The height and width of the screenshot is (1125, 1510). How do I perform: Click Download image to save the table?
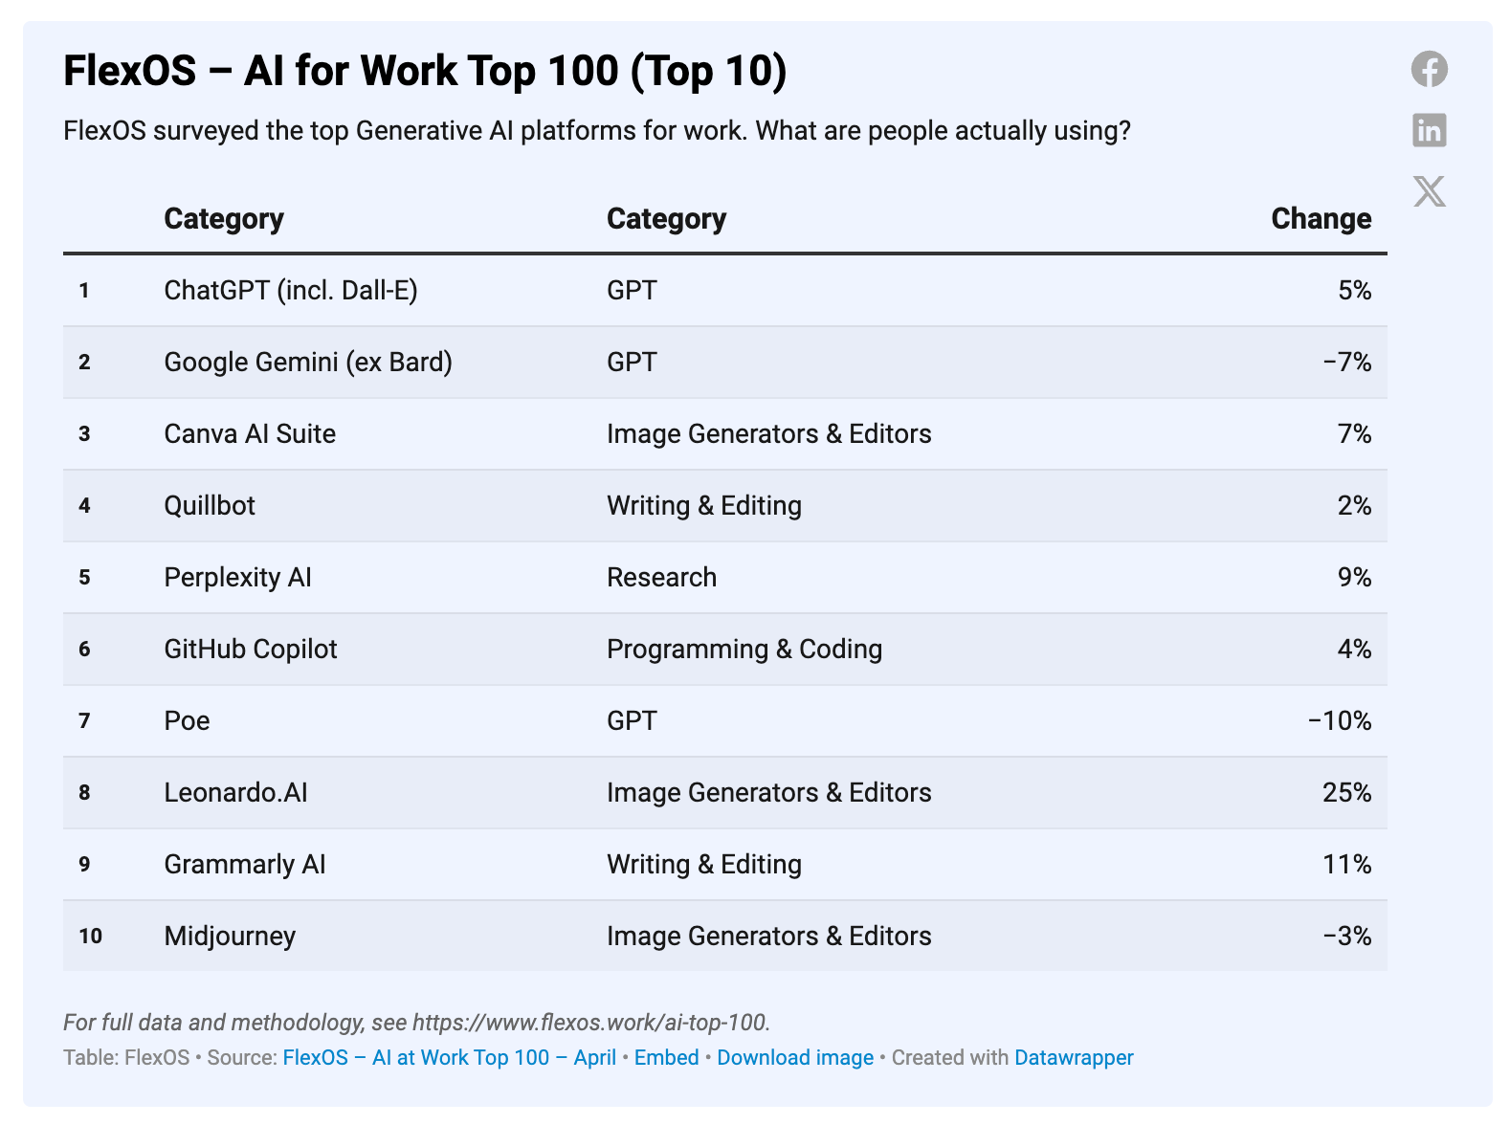[794, 1058]
